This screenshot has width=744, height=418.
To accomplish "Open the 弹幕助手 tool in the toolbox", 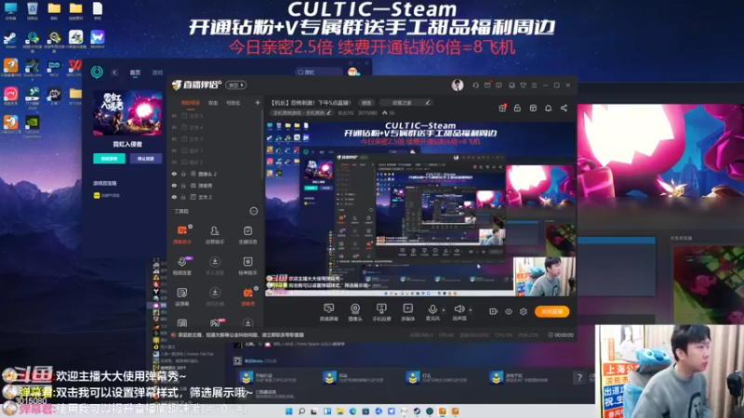I will point(181,235).
